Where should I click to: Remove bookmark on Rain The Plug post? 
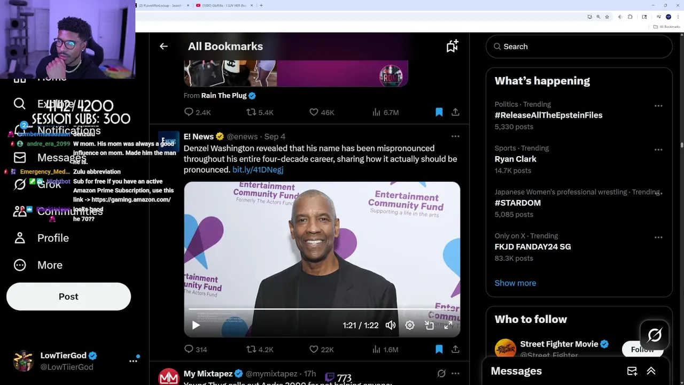tap(439, 112)
